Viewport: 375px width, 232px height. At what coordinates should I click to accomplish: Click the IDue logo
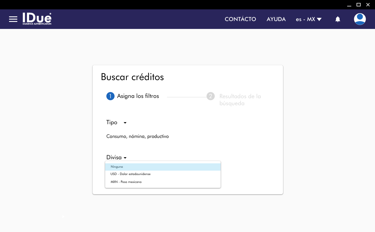[37, 19]
